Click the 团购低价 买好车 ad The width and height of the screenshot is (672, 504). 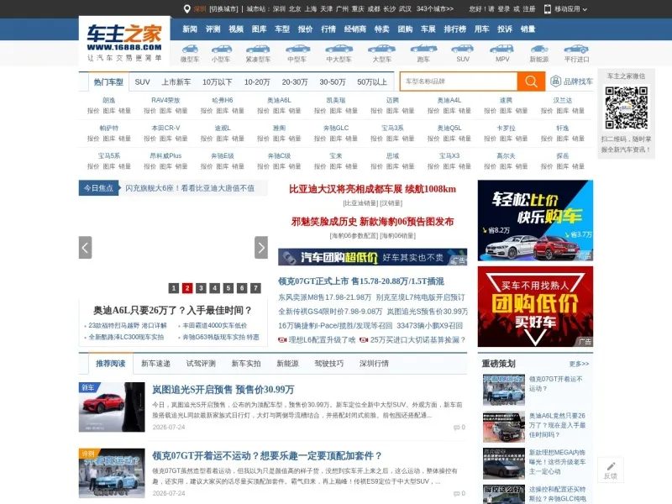click(x=535, y=307)
